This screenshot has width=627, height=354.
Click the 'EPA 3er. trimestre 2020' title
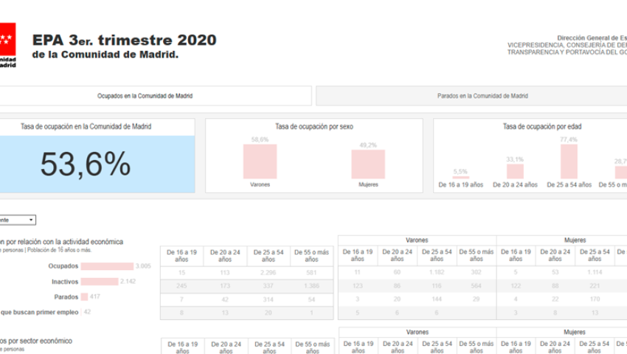[125, 40]
